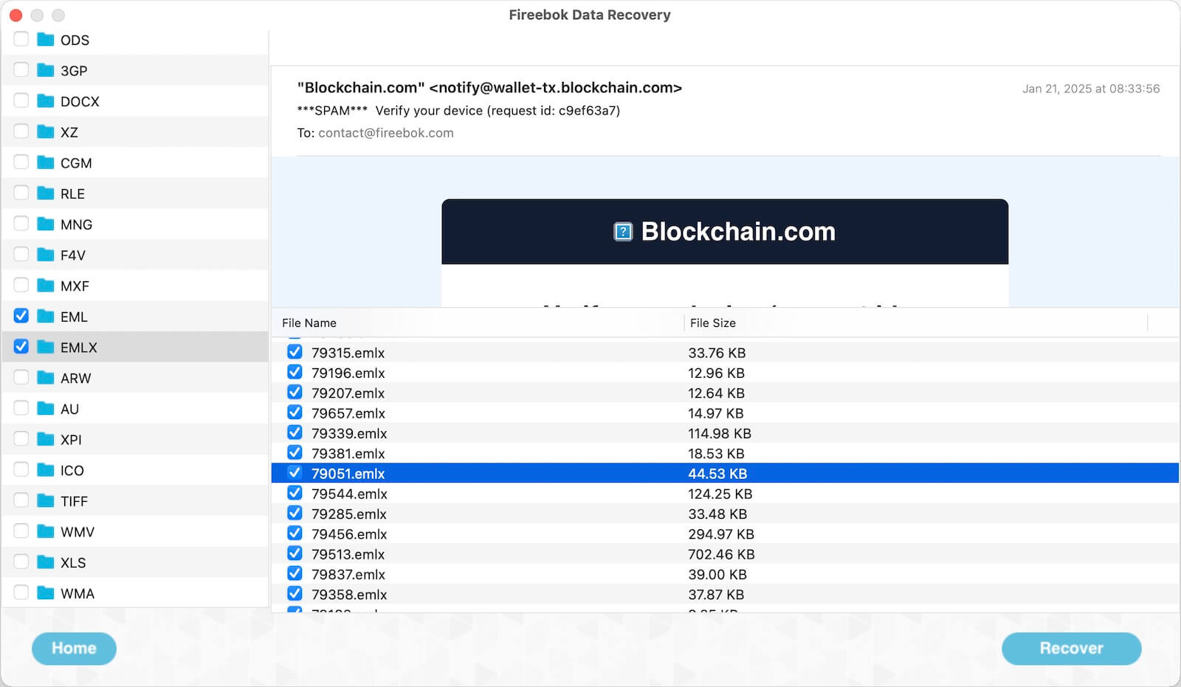Sort by the File Size column header
This screenshot has width=1181, height=687.
click(712, 323)
